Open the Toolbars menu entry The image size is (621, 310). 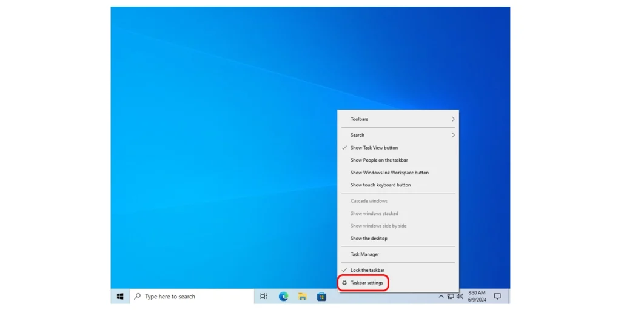(x=398, y=119)
